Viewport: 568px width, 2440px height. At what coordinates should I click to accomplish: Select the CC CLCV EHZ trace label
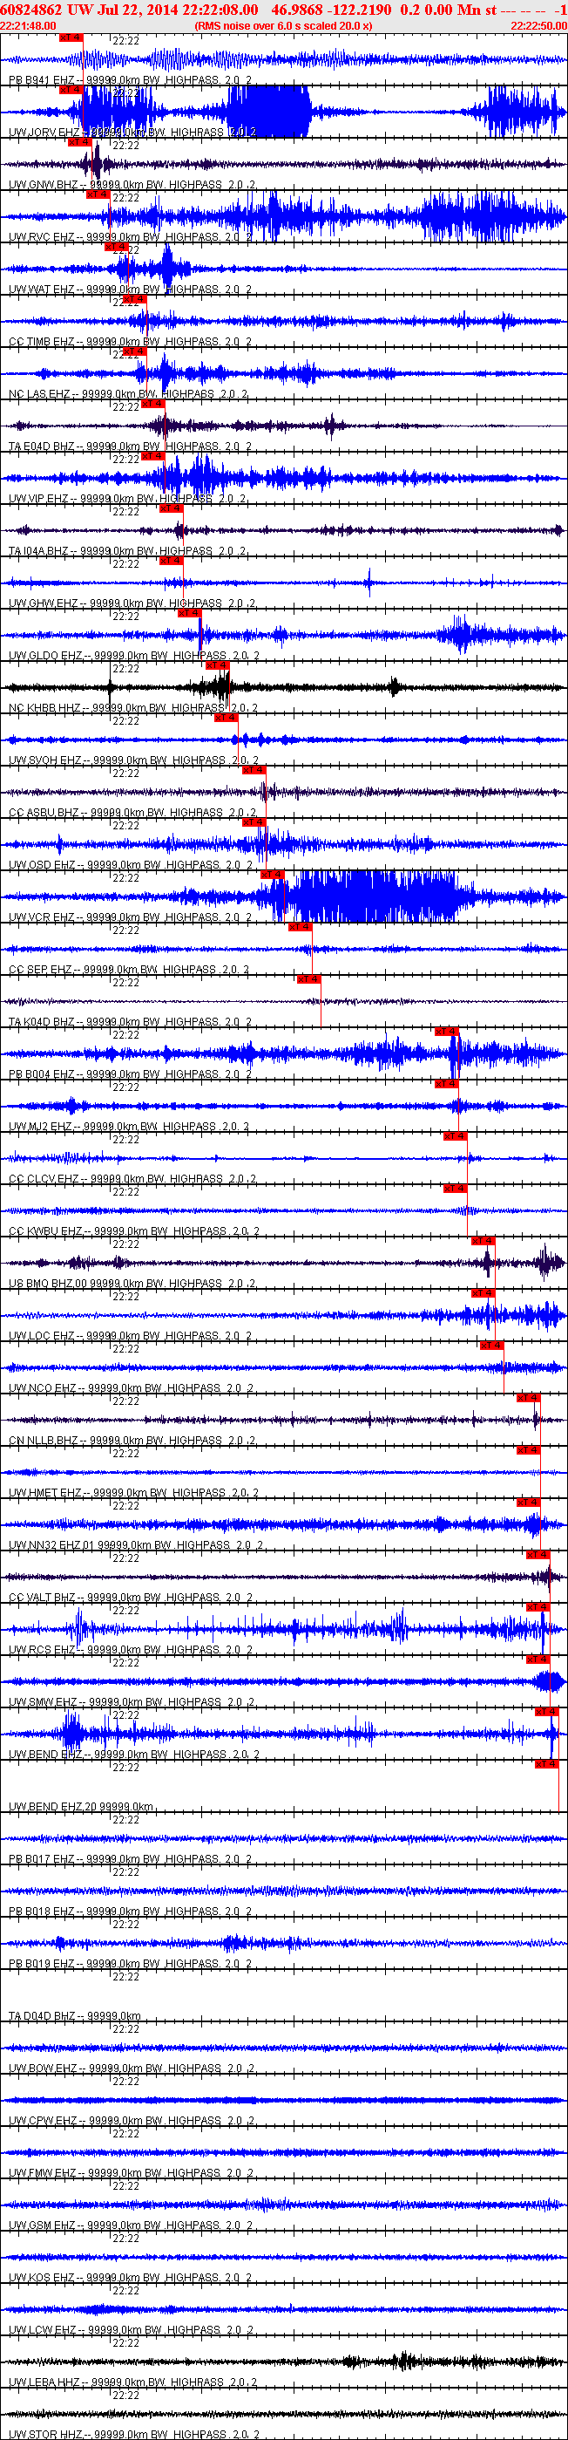point(132,1179)
